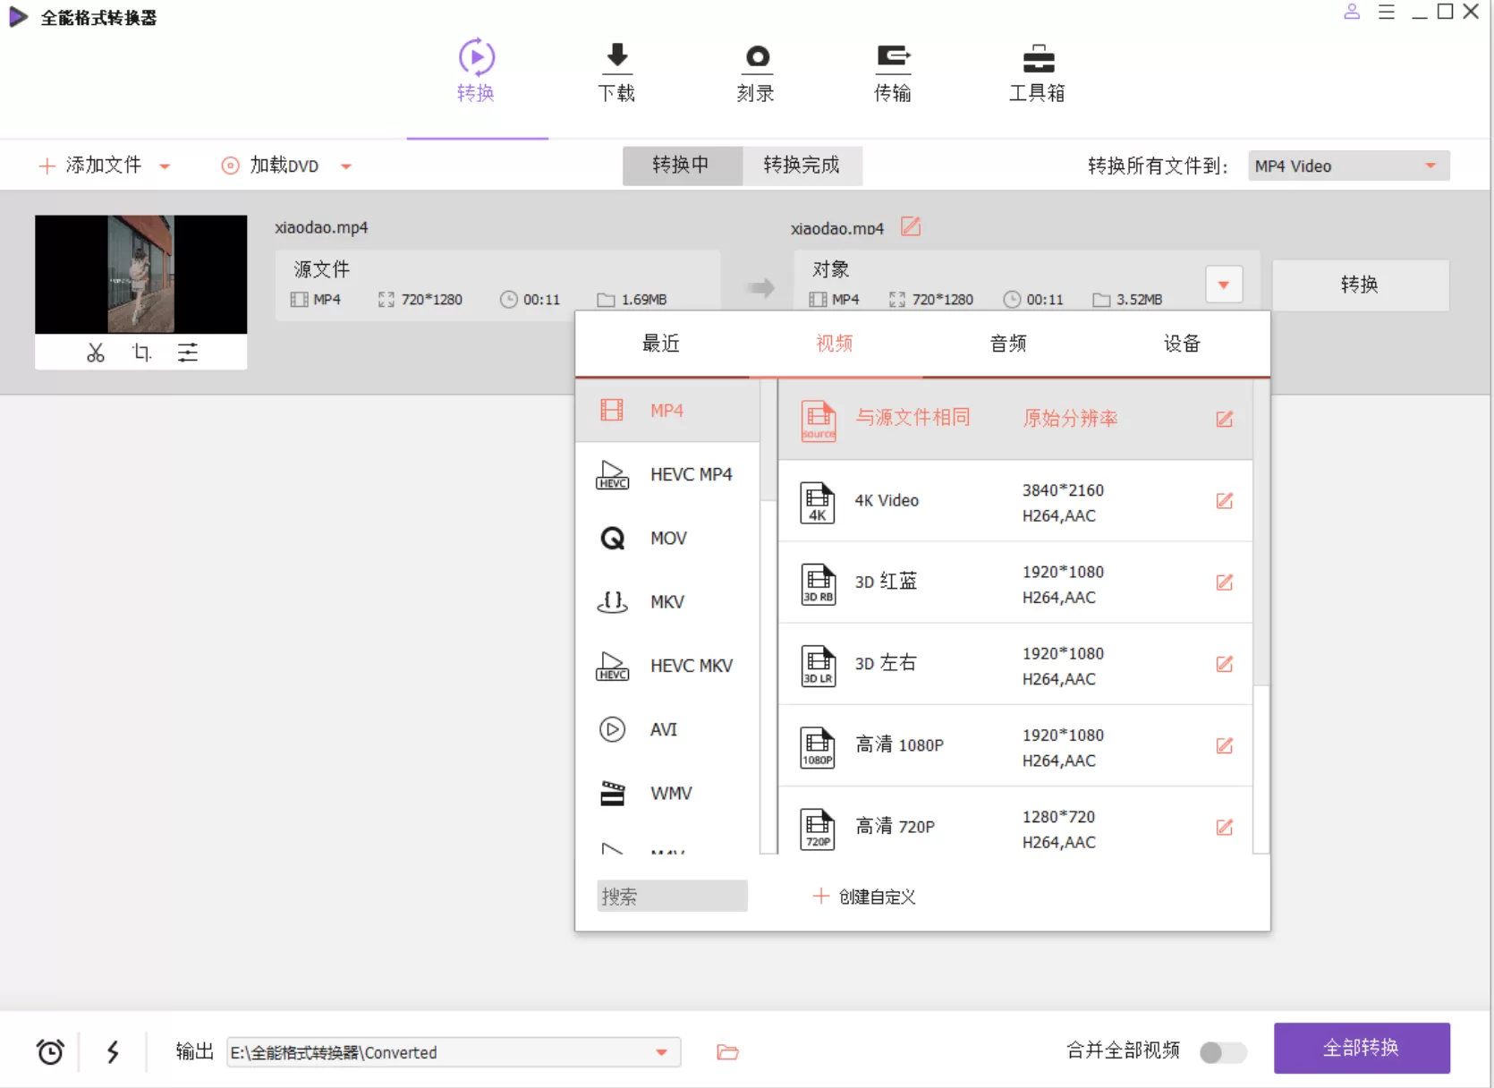Open the effects adjustment sliders icon
1494x1088 pixels.
point(188,353)
